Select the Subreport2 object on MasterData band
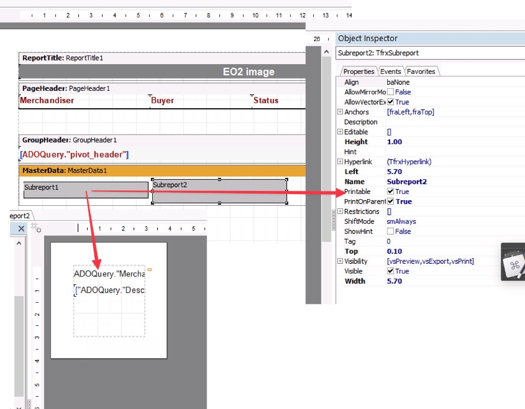Image resolution: width=525 pixels, height=409 pixels. click(x=219, y=191)
